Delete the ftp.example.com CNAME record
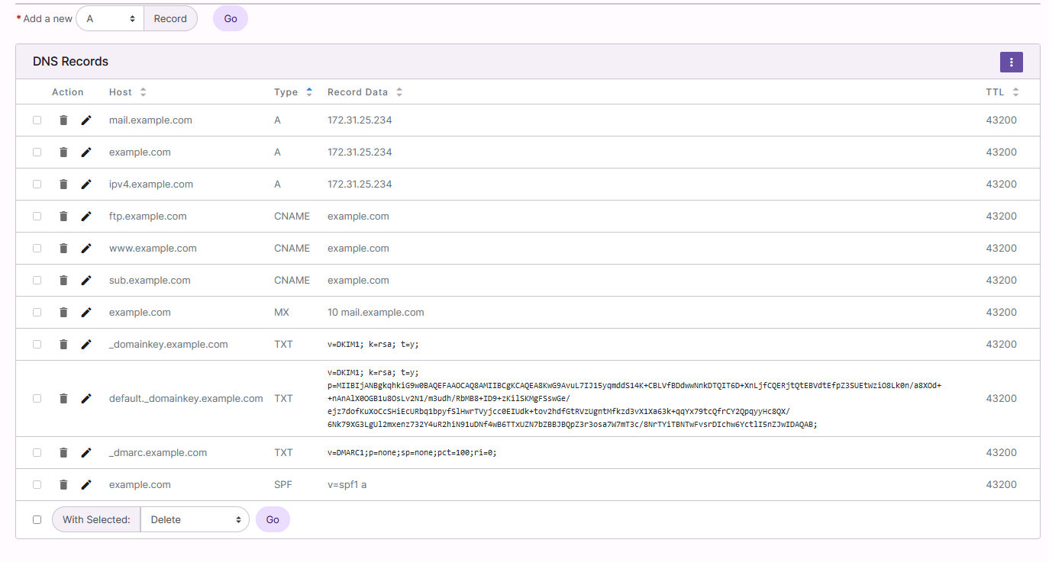The height and width of the screenshot is (562, 1049). click(63, 216)
